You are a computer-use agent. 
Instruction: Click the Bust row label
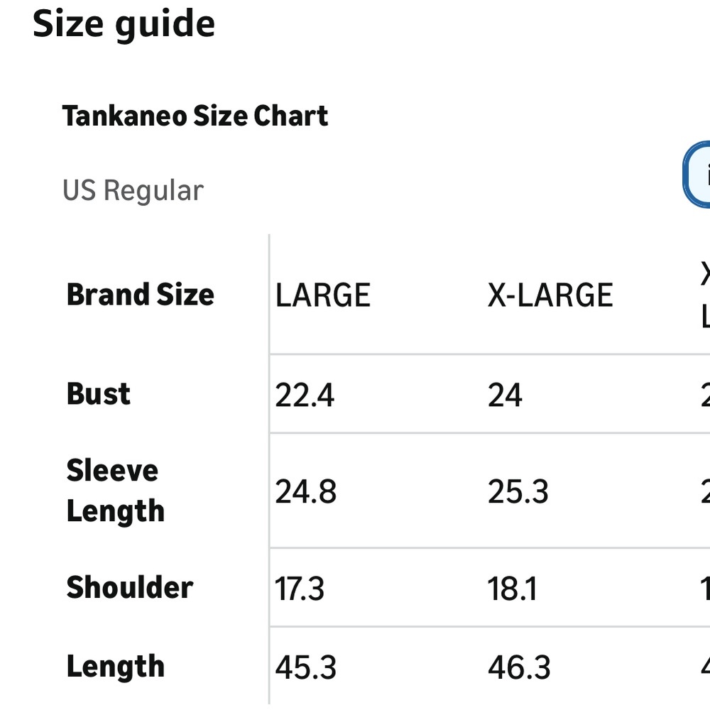[99, 394]
